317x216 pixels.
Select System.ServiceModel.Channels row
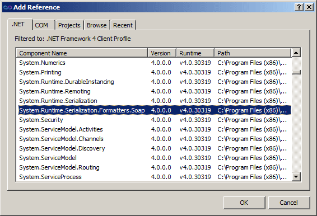155,139
